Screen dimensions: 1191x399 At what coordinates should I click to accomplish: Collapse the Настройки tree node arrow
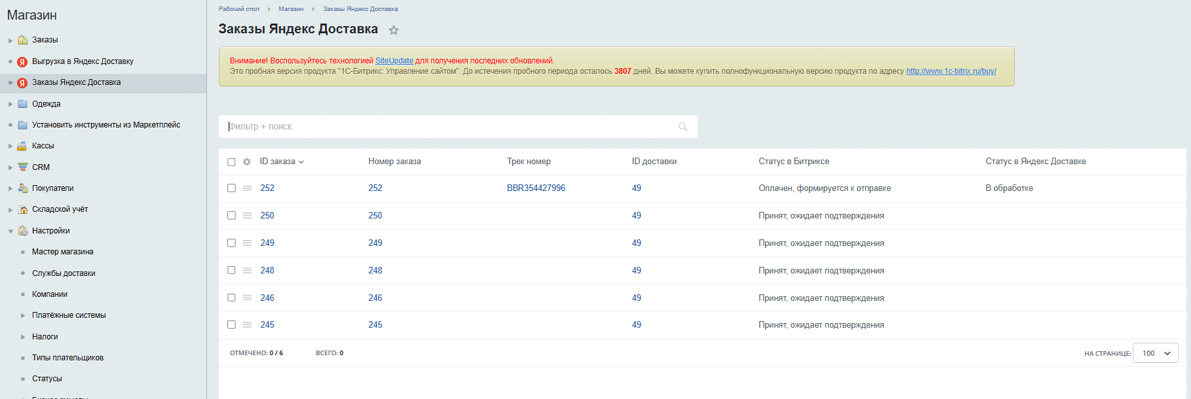click(10, 231)
